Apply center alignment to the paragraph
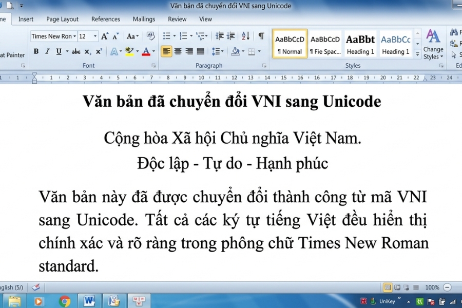Viewport: 462px width, 308px height. (x=178, y=51)
